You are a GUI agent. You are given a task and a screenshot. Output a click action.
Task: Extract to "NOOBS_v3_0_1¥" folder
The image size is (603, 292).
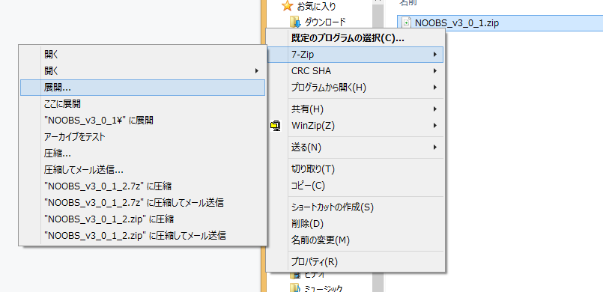(x=142, y=121)
